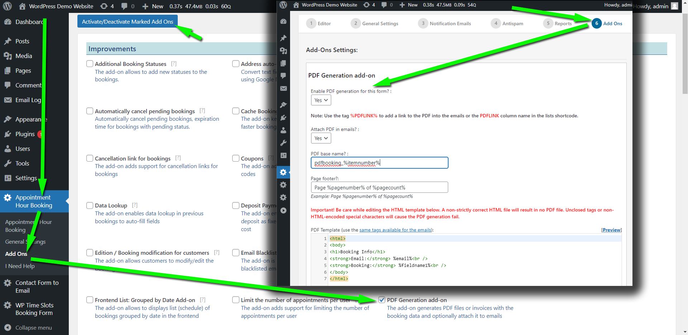The width and height of the screenshot is (688, 335).
Task: Switch to General Settings step tab
Action: tap(374, 23)
